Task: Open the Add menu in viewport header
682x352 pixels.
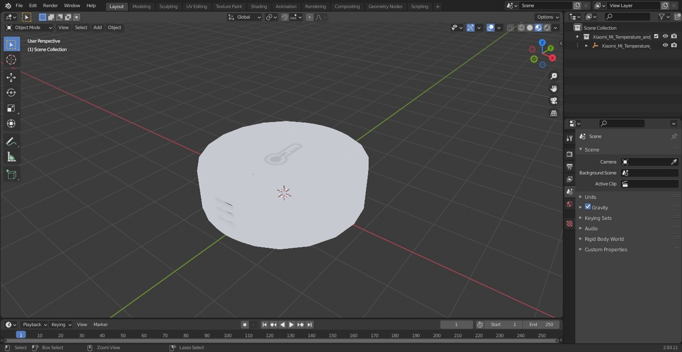Action: point(97,28)
